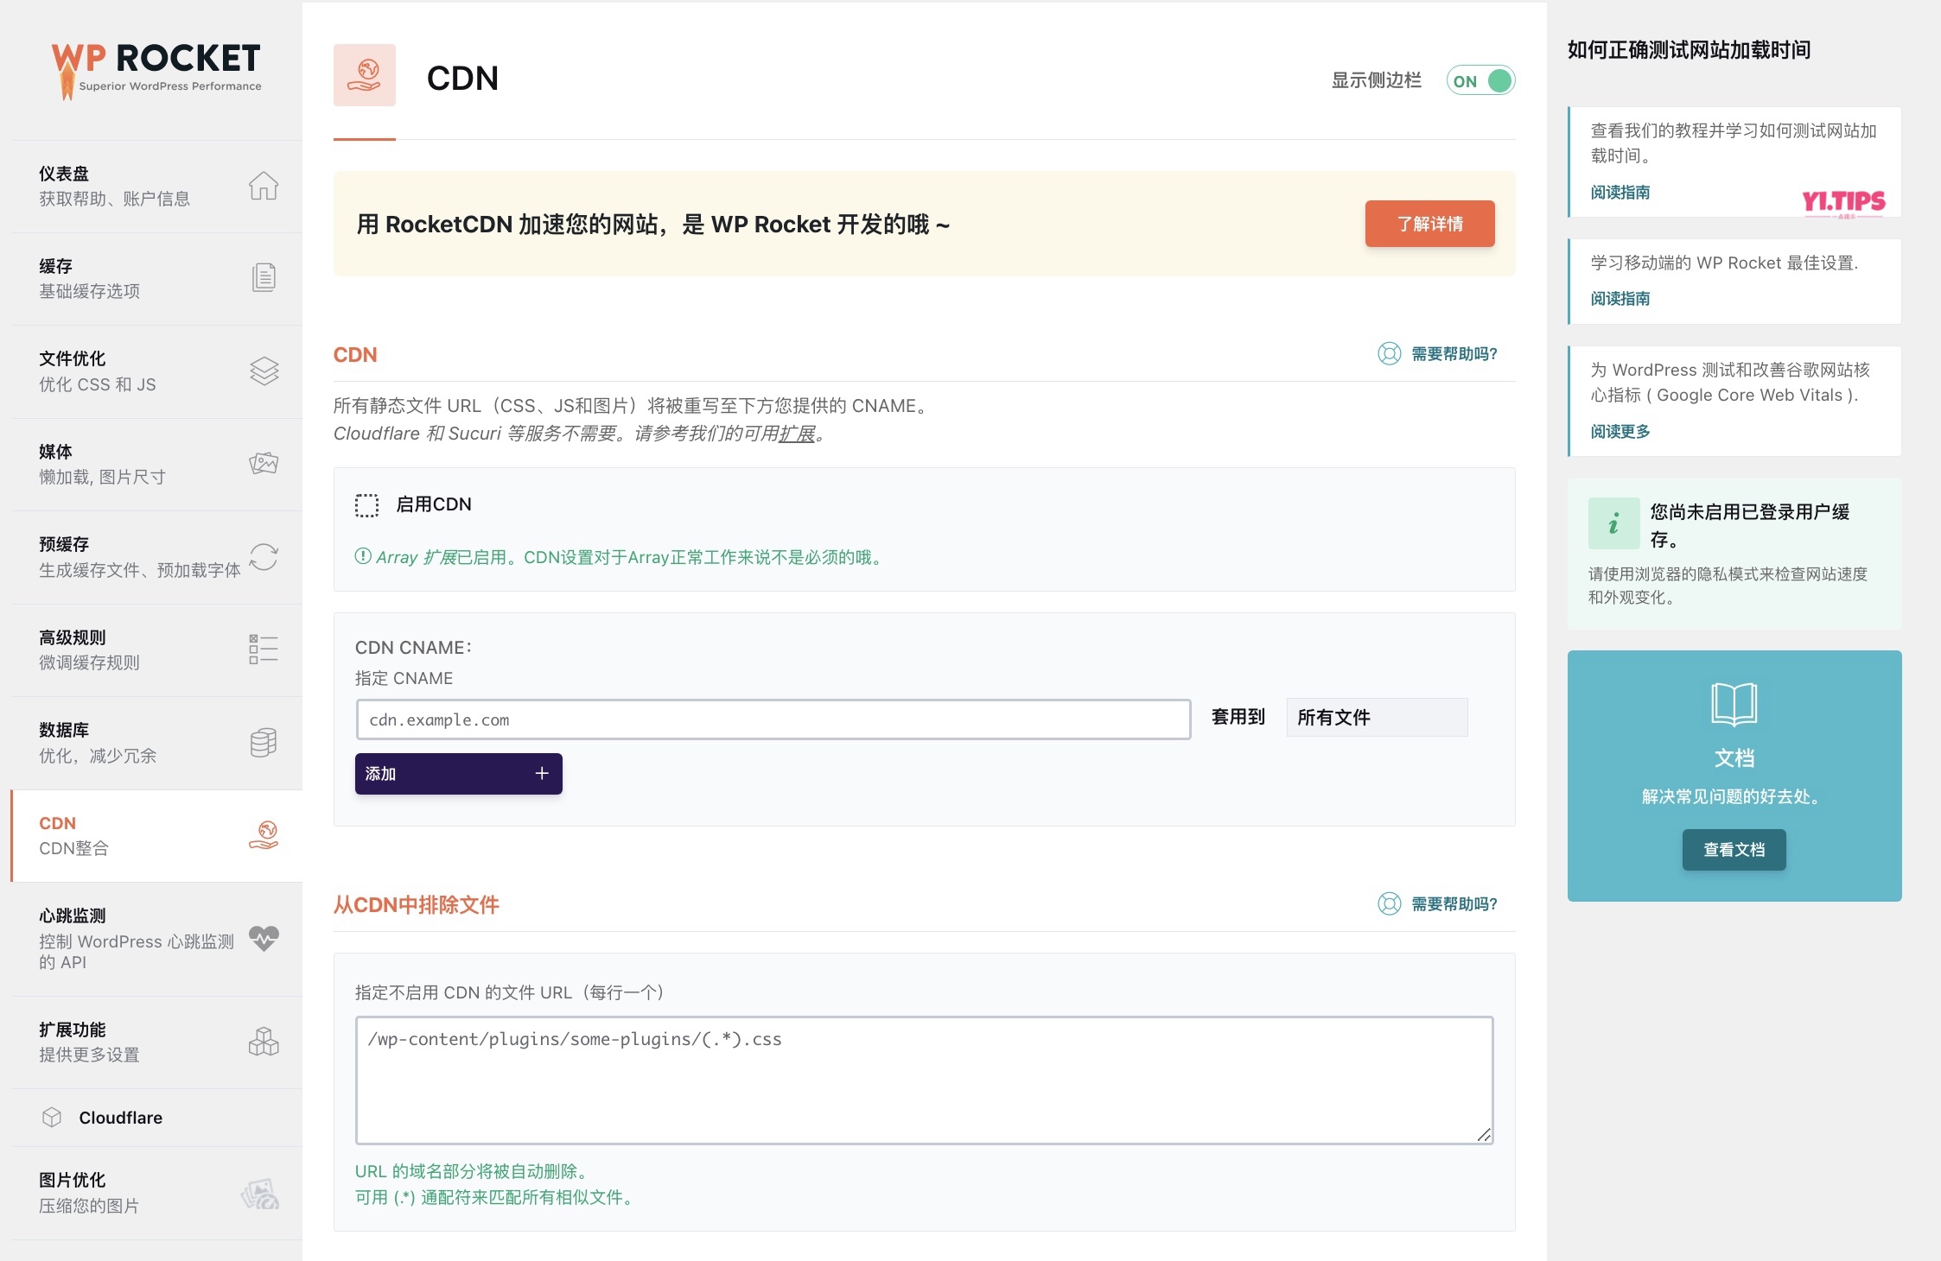The image size is (1941, 1261).
Task: Click the open book documentation icon
Action: coord(1734,704)
